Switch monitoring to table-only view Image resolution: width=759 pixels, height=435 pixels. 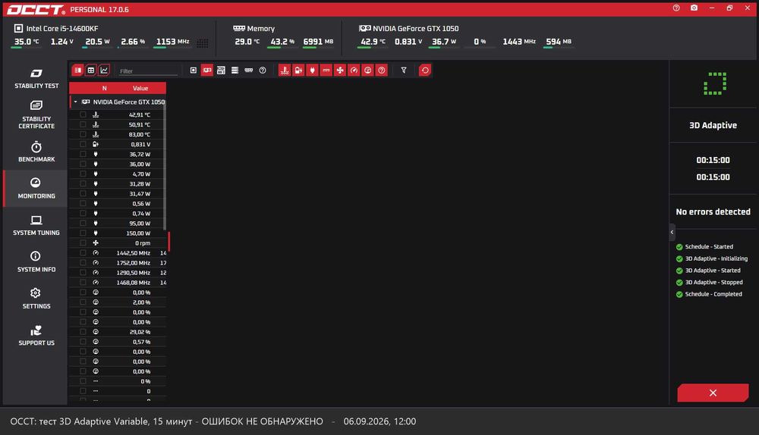[x=77, y=70]
